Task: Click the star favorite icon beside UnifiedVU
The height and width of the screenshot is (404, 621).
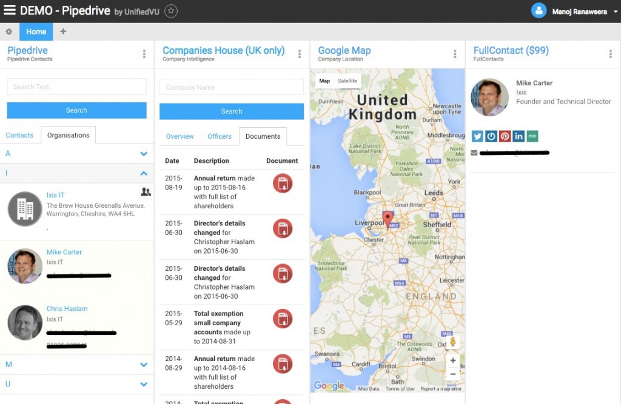Action: click(171, 11)
